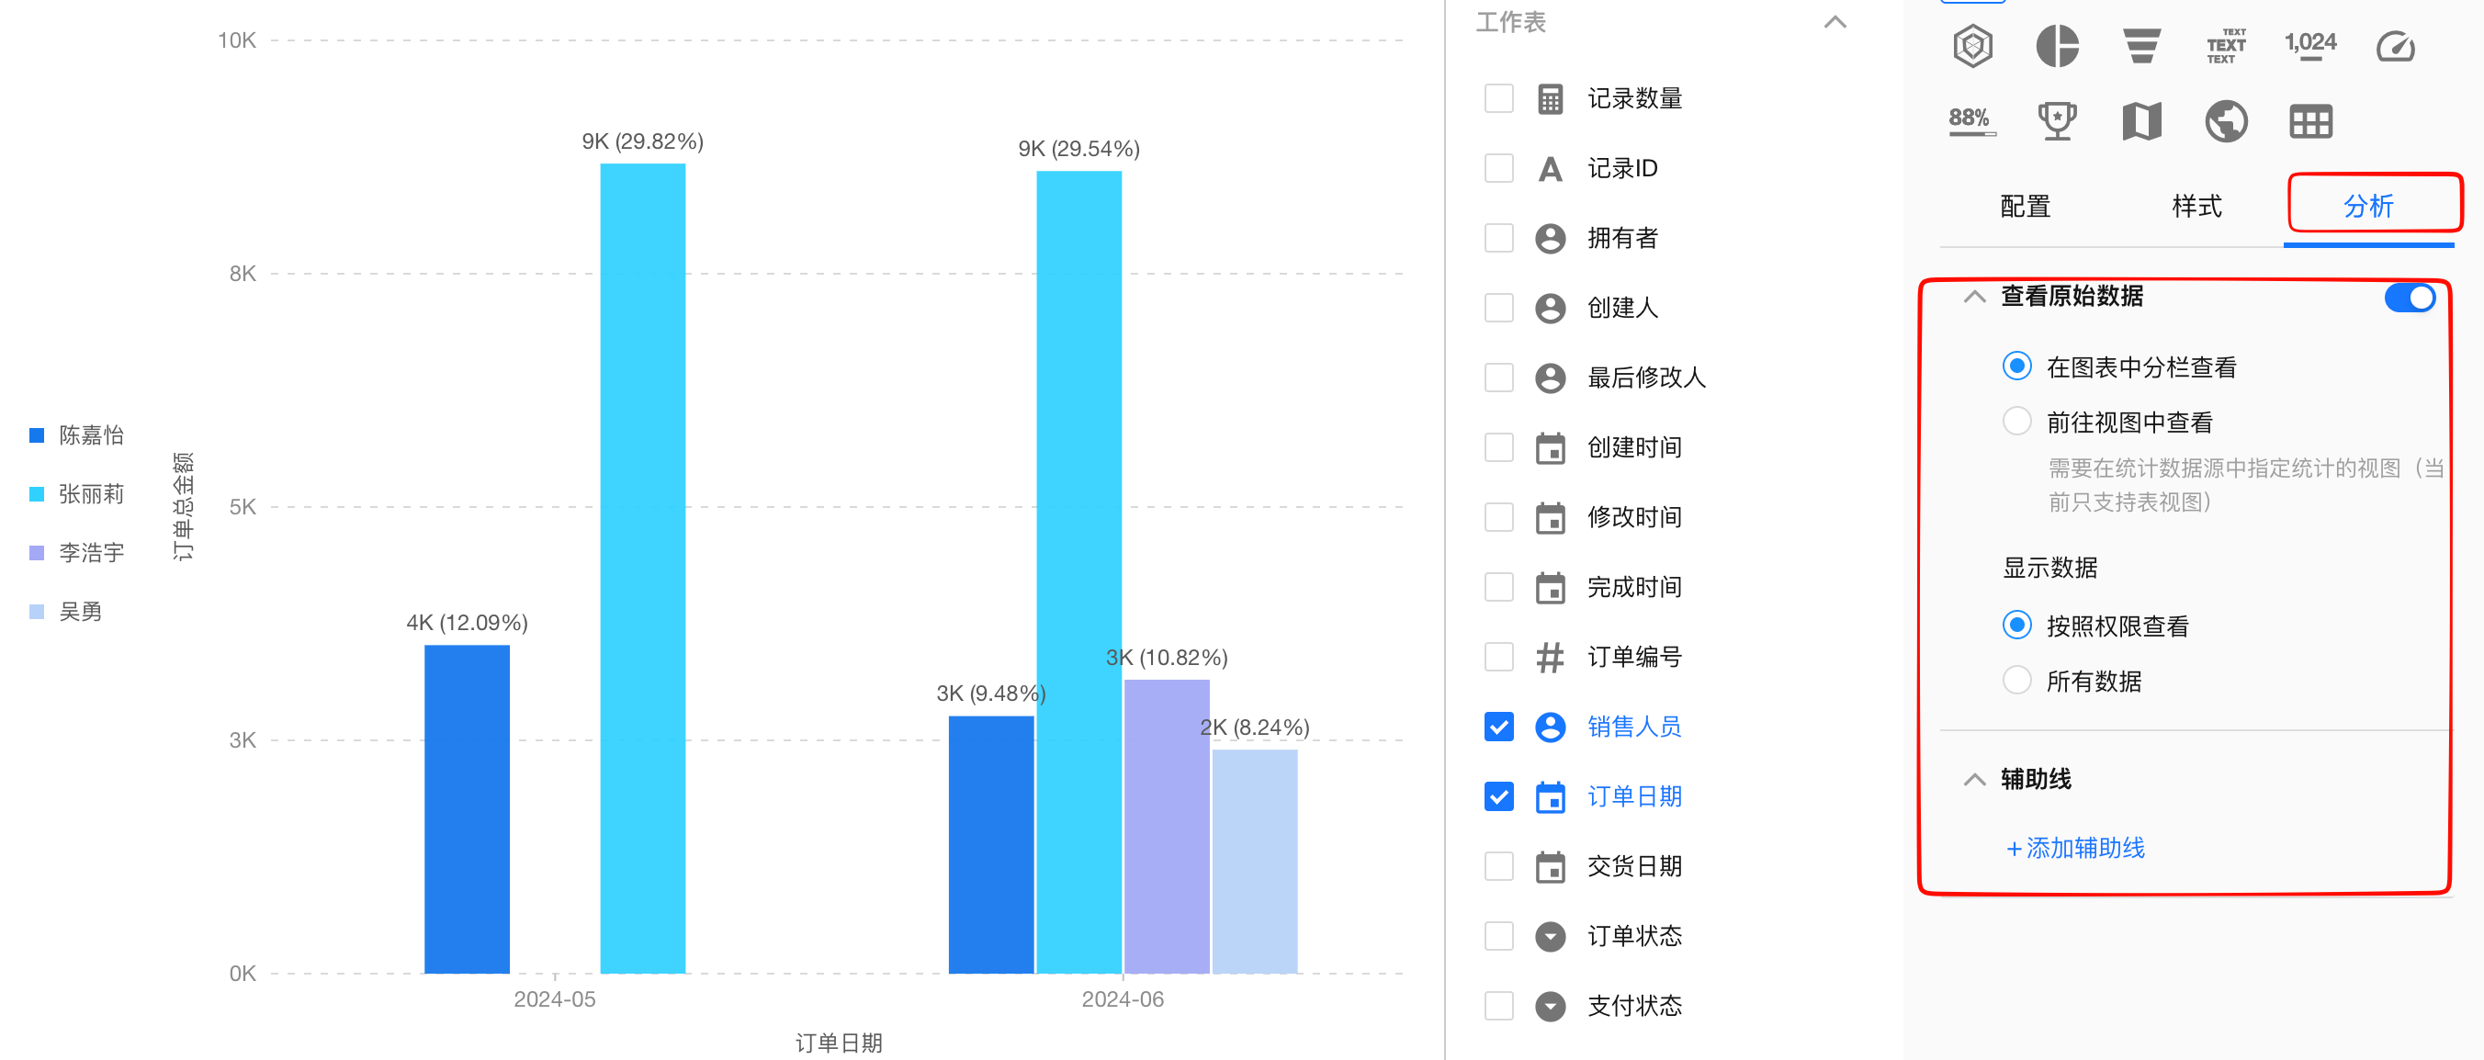Image resolution: width=2484 pixels, height=1060 pixels.
Task: Select 前往视图中查看 radio option
Action: pos(2016,422)
